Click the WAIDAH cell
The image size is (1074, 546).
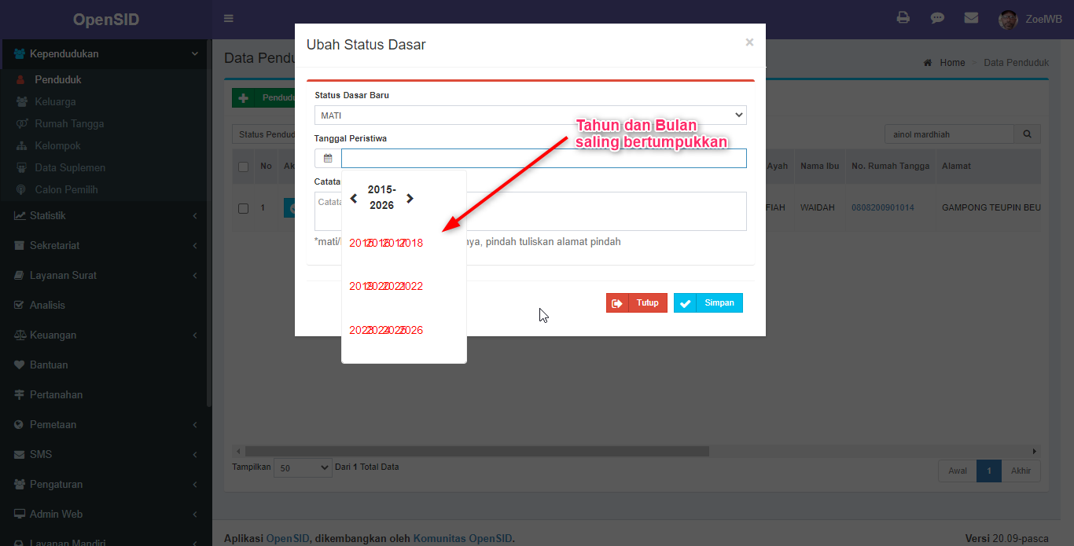coord(817,208)
